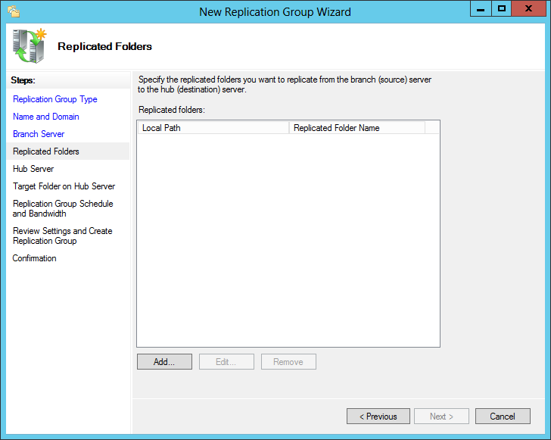Sort by Replicated Folder Name column header
This screenshot has height=440, width=551.
coord(357,128)
